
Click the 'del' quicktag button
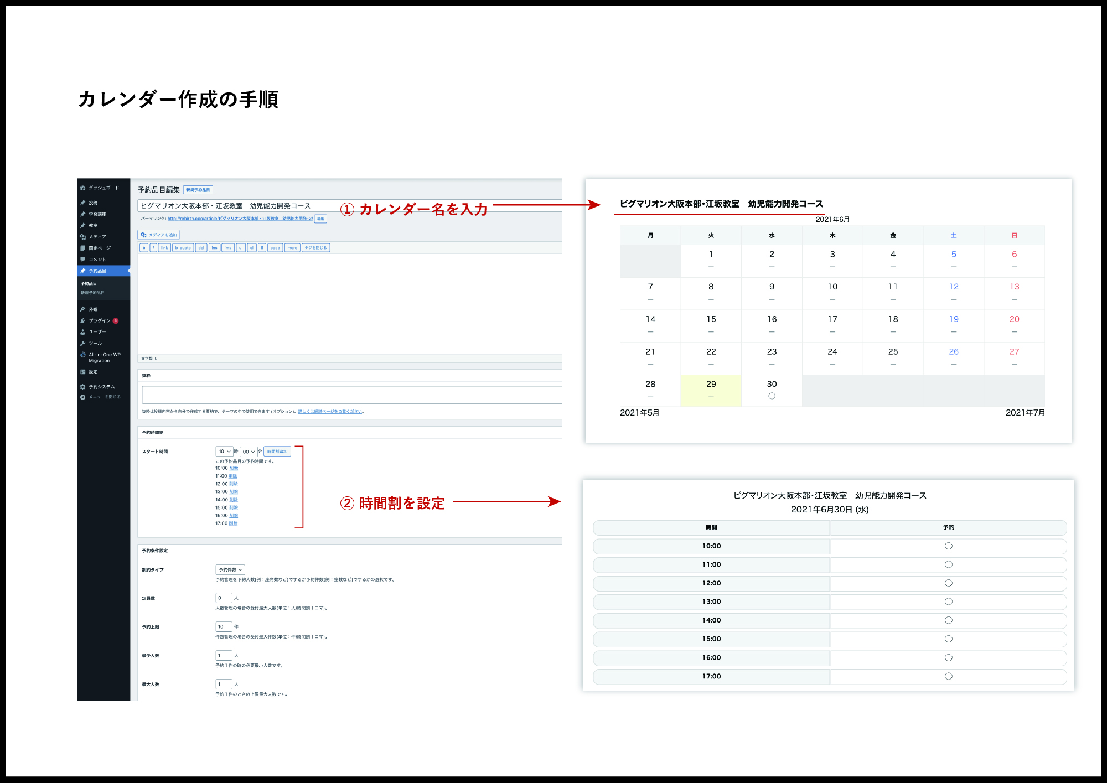pyautogui.click(x=201, y=248)
